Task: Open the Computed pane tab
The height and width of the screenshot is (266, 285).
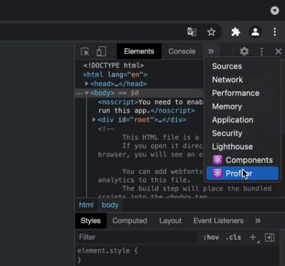Action: [130, 221]
